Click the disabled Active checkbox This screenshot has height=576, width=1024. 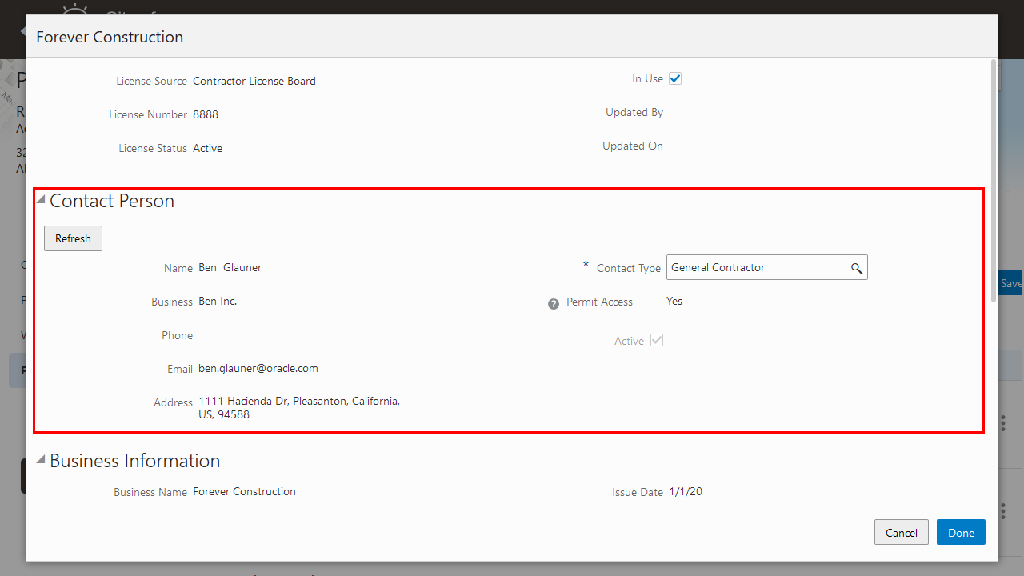pos(657,340)
